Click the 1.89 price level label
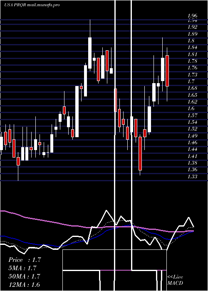Image resolution: width=208 pixels, height=291 pixels. pos(192,34)
